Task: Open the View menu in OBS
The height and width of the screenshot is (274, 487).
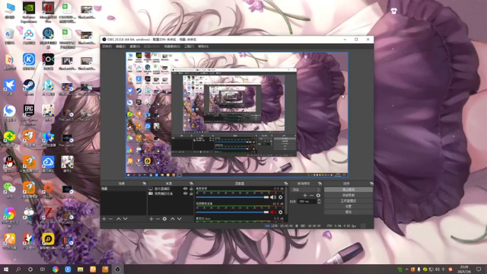Action: (135, 46)
